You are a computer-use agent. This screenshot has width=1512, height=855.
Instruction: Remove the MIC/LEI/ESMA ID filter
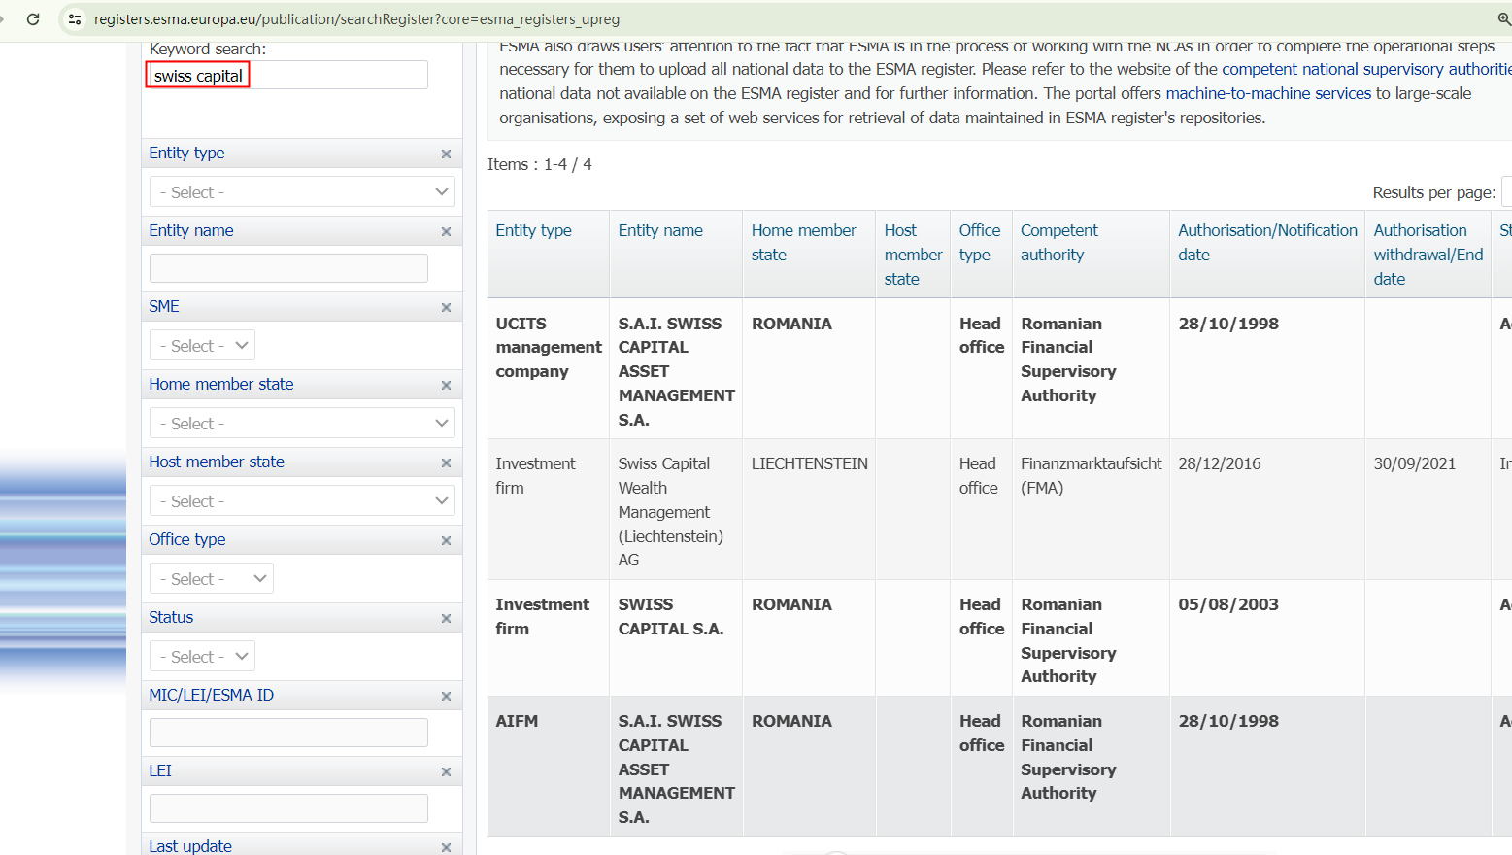(446, 696)
